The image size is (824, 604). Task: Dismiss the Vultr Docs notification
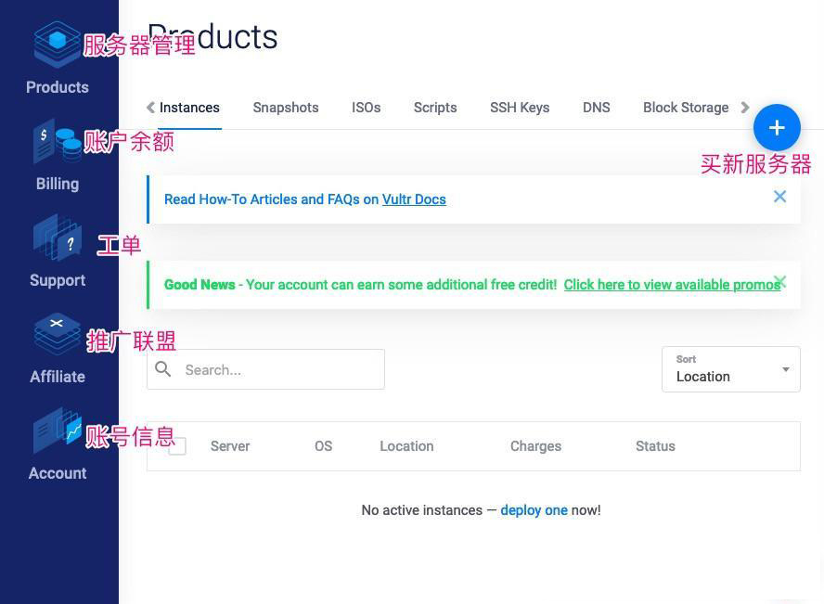[x=779, y=197]
